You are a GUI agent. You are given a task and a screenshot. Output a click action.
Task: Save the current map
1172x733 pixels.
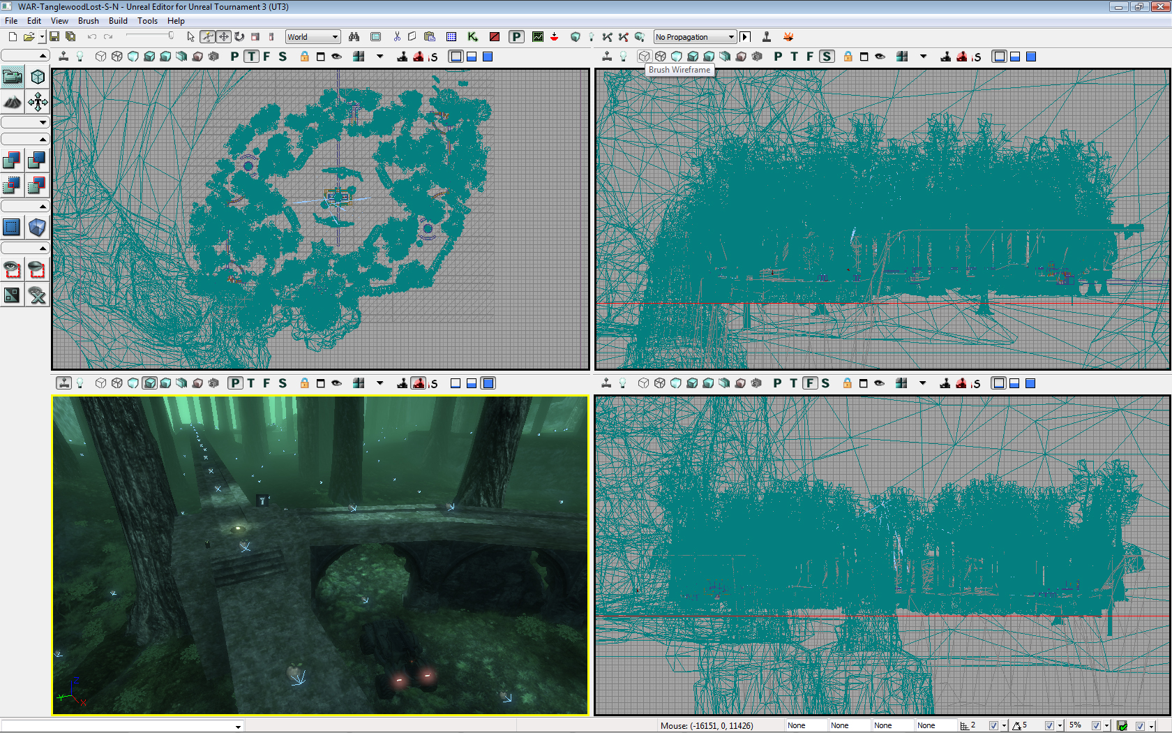coord(54,37)
